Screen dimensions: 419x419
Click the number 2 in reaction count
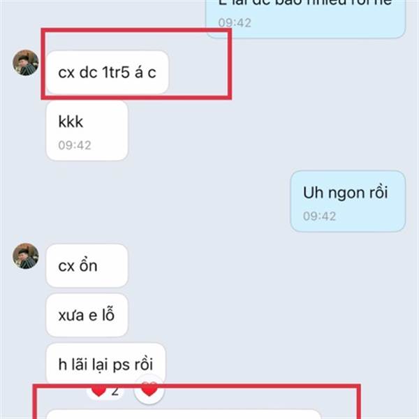pyautogui.click(x=115, y=391)
